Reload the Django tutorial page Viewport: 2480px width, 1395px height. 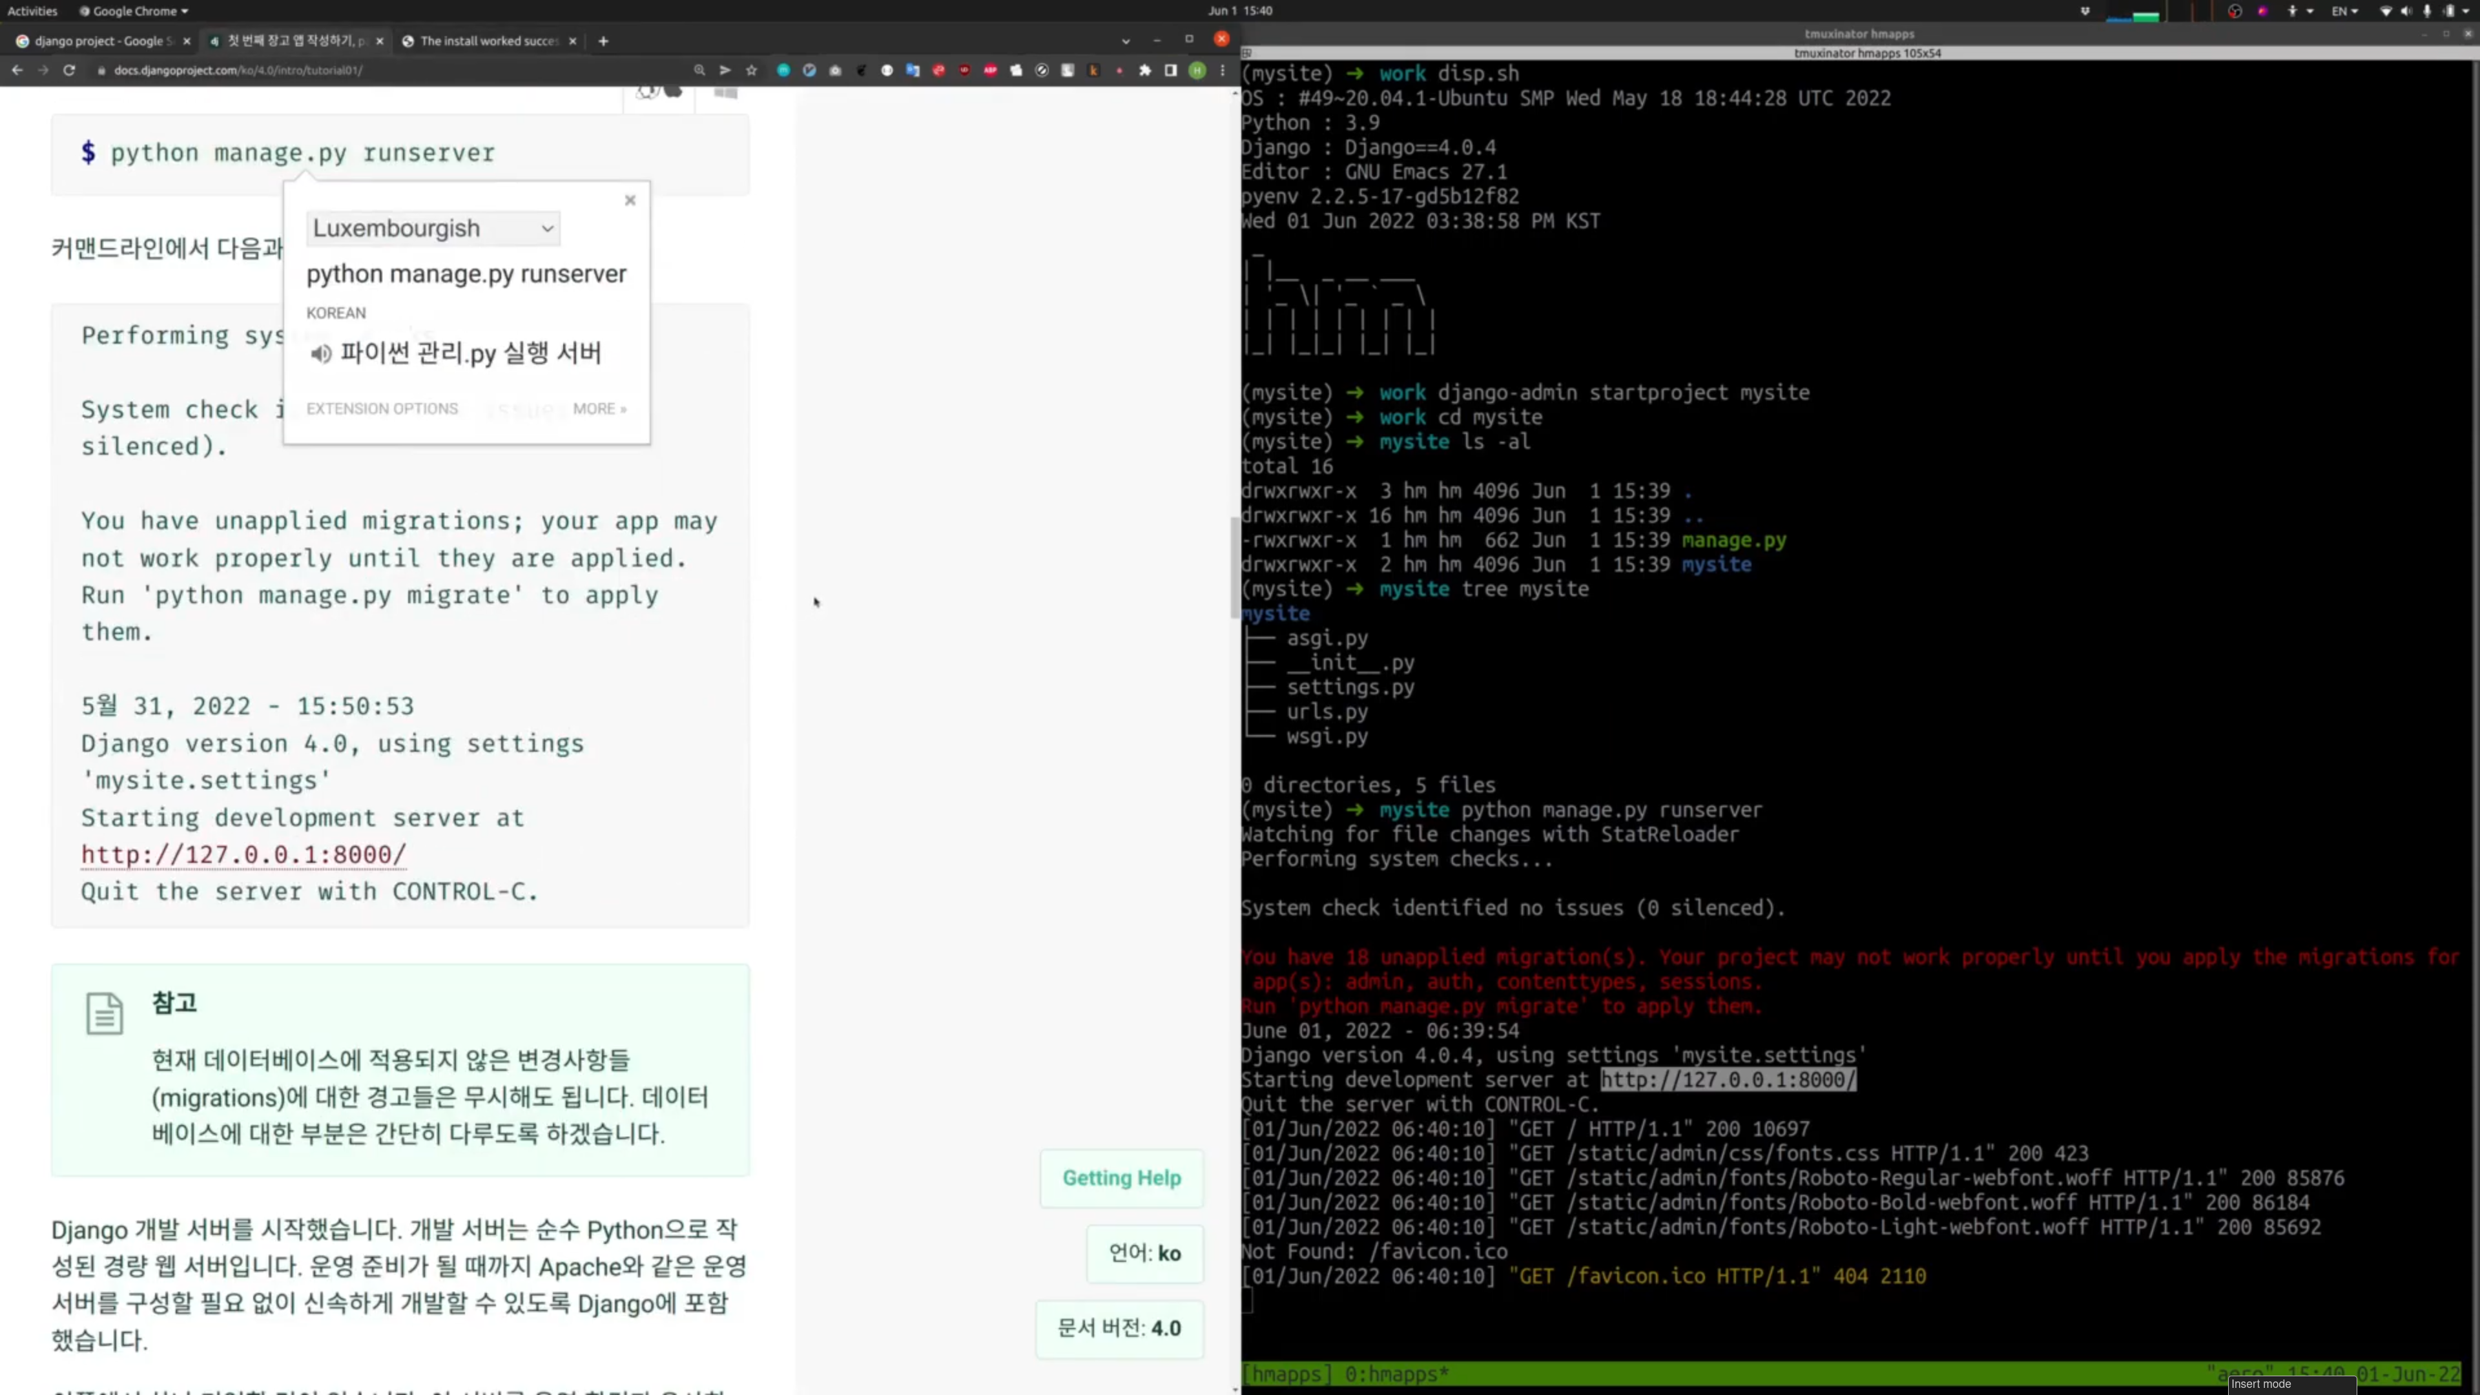(x=69, y=70)
